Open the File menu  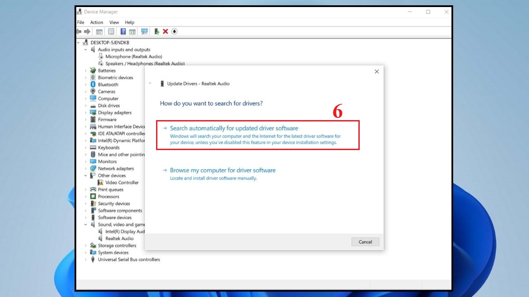(81, 22)
